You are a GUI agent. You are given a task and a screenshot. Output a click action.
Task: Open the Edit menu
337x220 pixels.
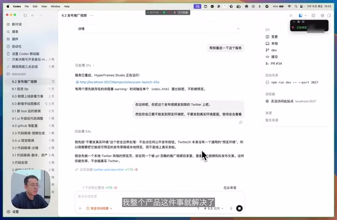click(35, 7)
